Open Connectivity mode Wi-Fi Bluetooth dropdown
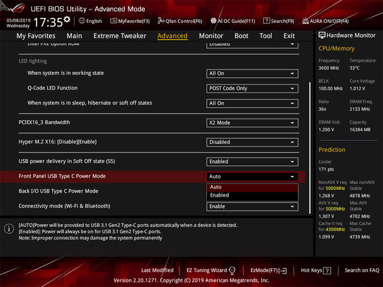The height and width of the screenshot is (287, 383). 252,206
